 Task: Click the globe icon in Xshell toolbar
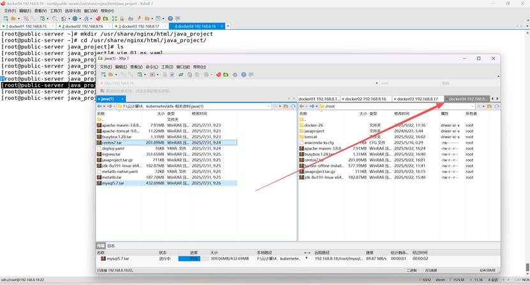(x=75, y=18)
